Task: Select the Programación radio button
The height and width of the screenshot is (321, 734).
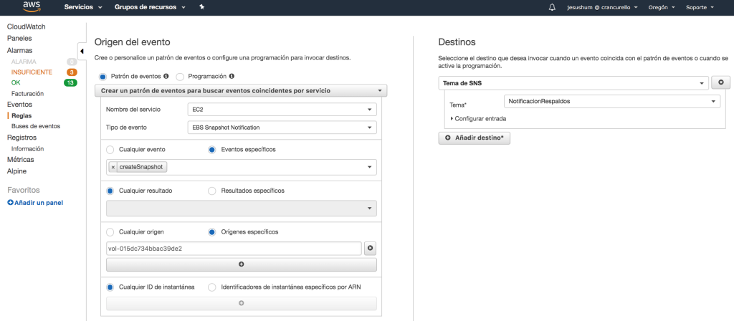Action: pos(180,76)
